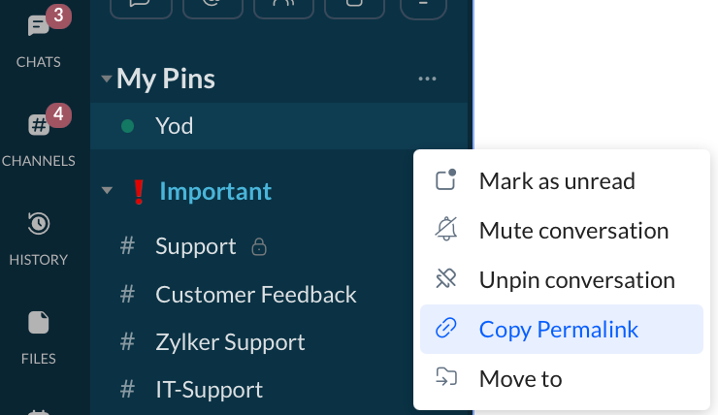Click the chain-link icon for Copy Permalink
Image resolution: width=718 pixels, height=415 pixels.
click(446, 329)
